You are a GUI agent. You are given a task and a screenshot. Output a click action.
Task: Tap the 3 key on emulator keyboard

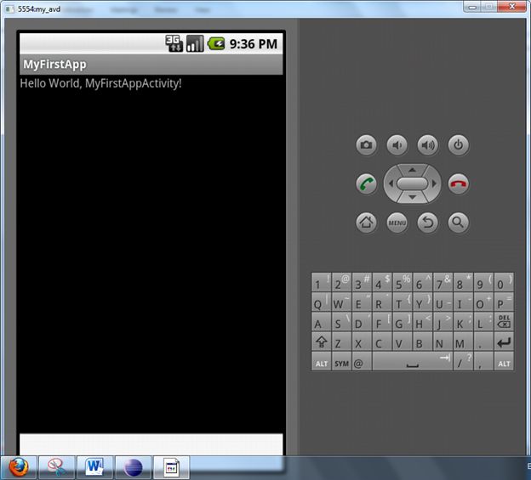click(x=362, y=282)
